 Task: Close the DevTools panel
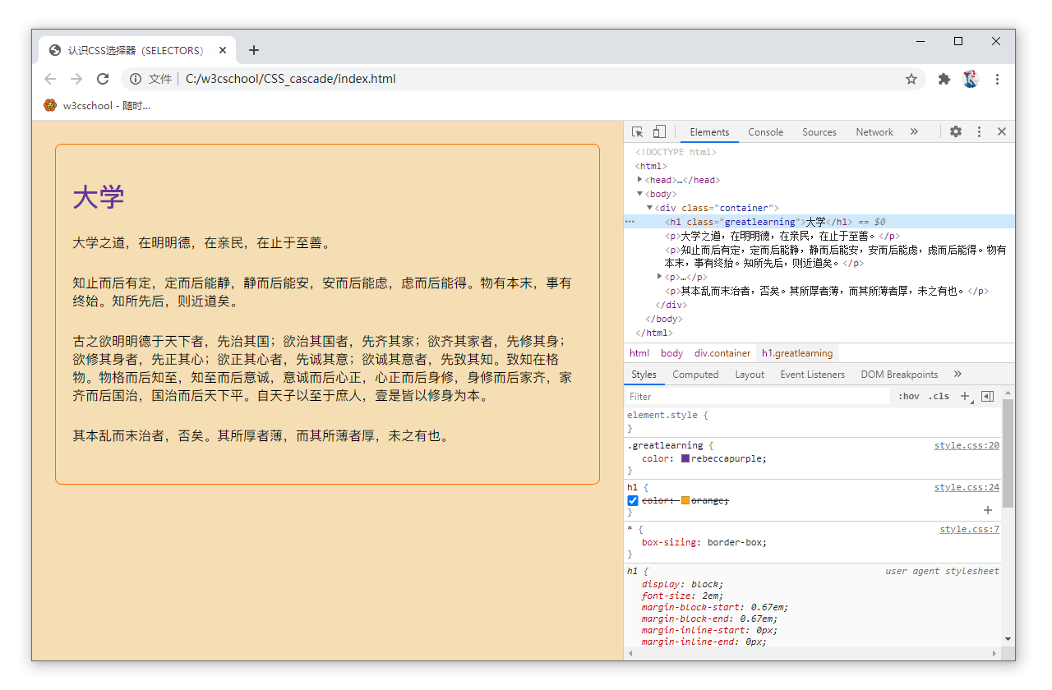click(1001, 132)
